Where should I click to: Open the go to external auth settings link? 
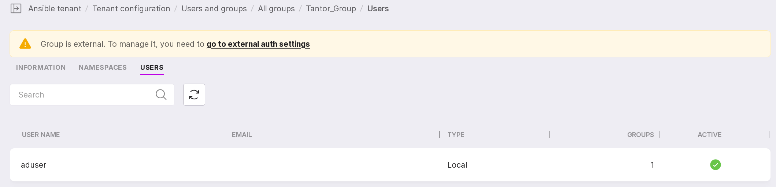[x=258, y=44]
